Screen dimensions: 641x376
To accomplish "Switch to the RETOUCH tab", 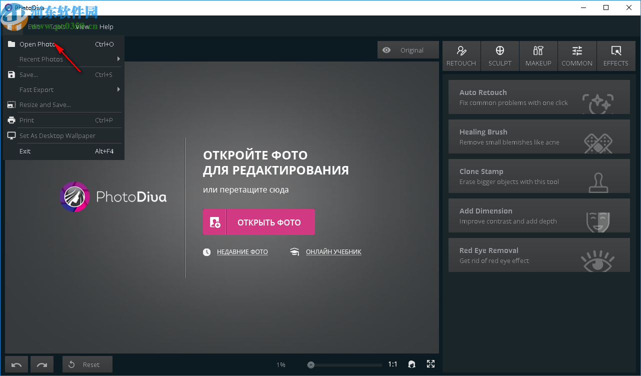I will tap(461, 56).
